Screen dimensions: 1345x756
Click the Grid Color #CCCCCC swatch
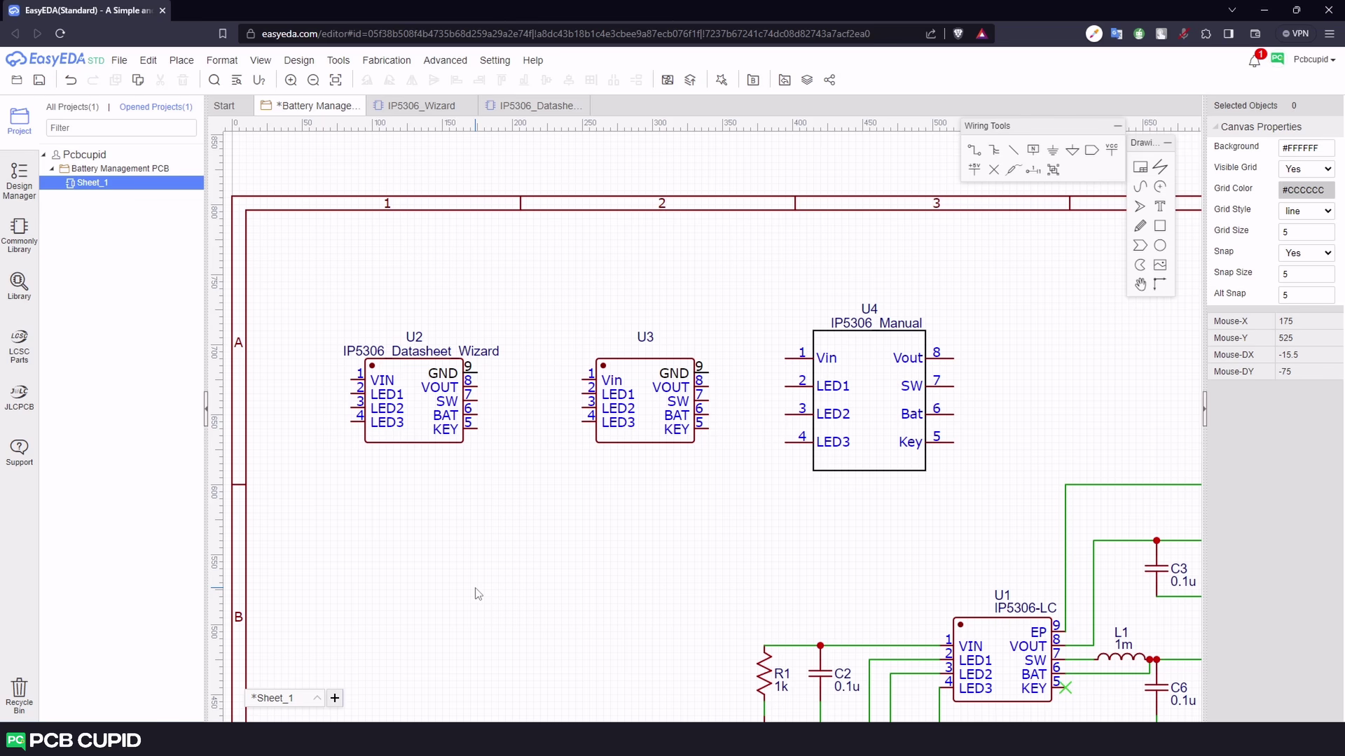tap(1306, 190)
